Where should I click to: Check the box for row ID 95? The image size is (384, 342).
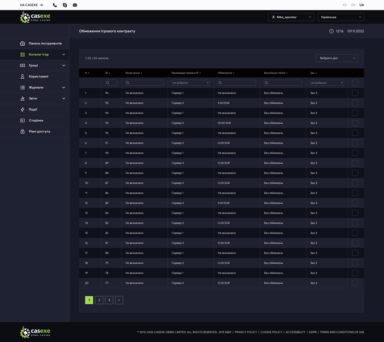[x=355, y=103]
